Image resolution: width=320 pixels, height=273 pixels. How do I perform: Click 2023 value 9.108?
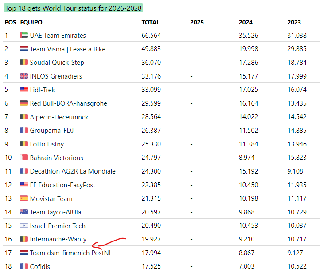coord(295,171)
